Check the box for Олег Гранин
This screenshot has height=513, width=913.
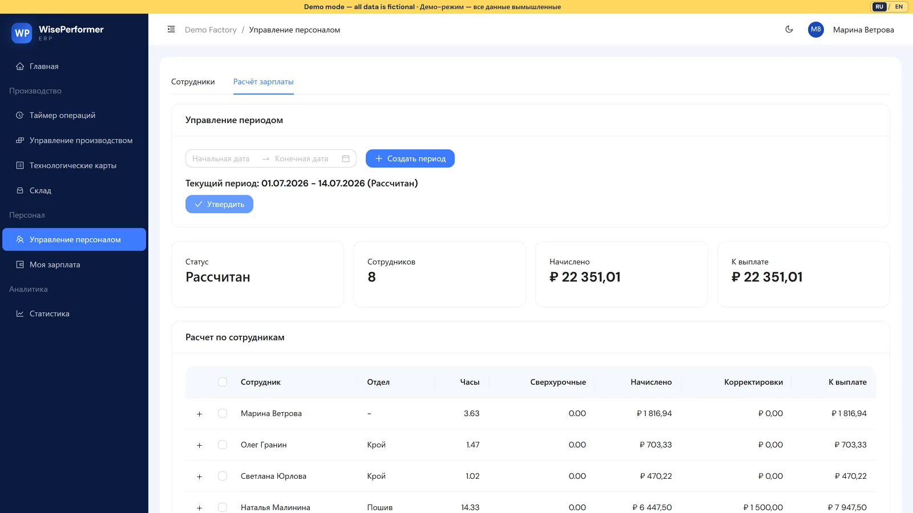pos(223,445)
